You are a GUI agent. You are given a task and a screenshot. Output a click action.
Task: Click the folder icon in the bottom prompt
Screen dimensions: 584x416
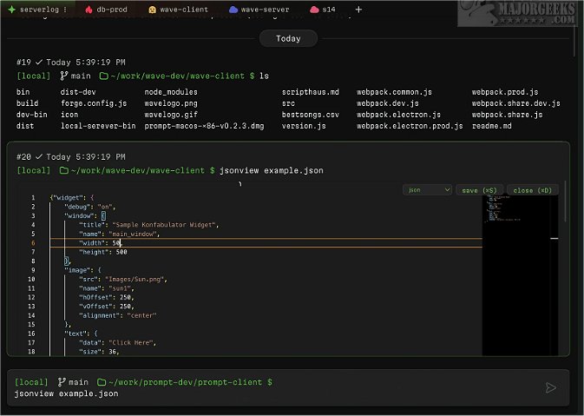[102, 382]
